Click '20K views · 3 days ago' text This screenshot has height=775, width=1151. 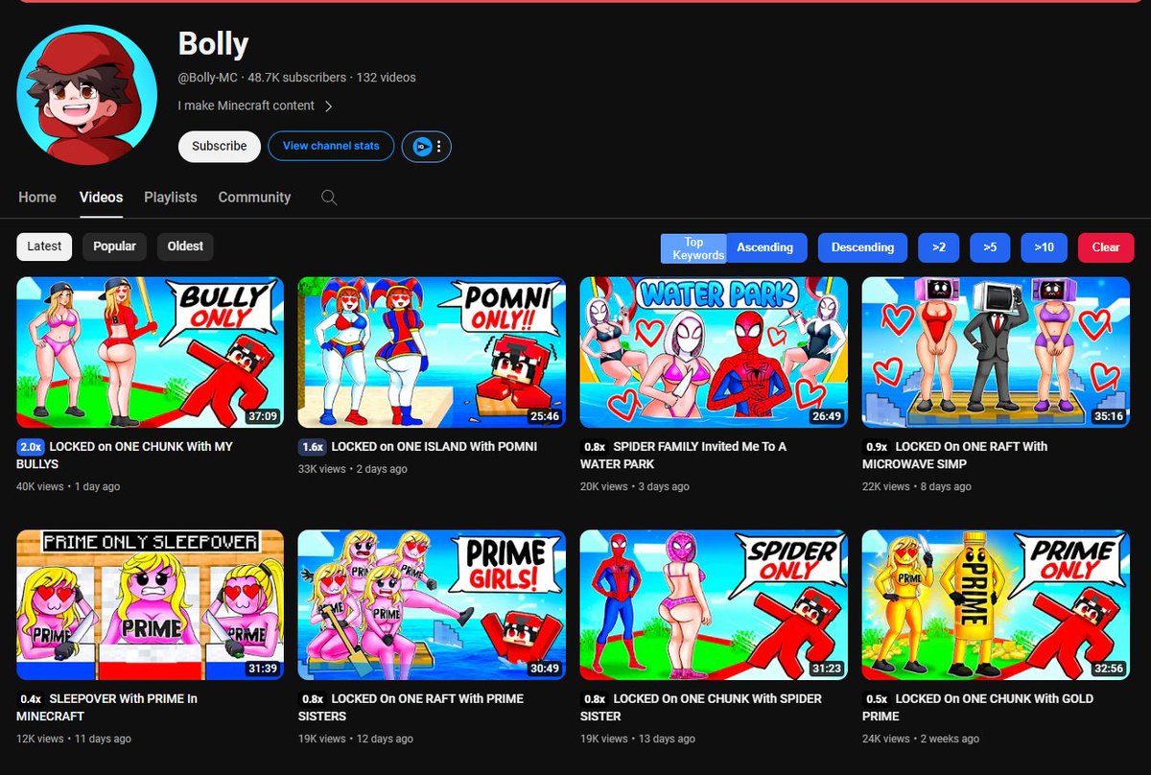click(x=635, y=487)
